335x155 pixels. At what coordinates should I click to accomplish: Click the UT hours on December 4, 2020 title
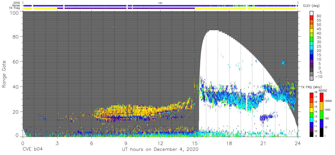click(x=160, y=149)
